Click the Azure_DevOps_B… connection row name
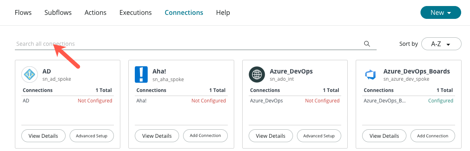 385,101
